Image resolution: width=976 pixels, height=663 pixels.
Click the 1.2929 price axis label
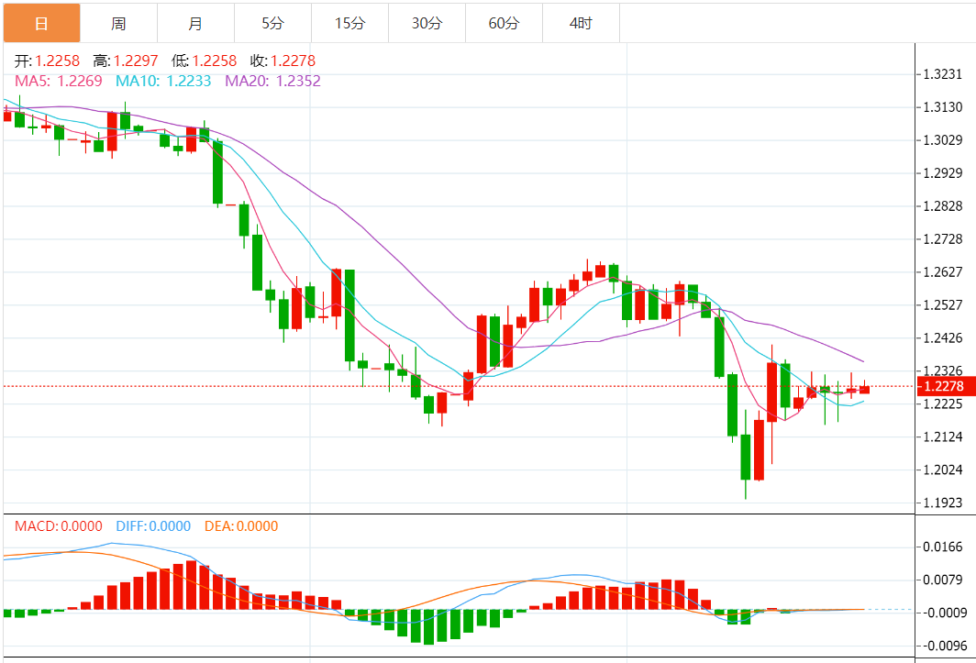click(x=942, y=173)
